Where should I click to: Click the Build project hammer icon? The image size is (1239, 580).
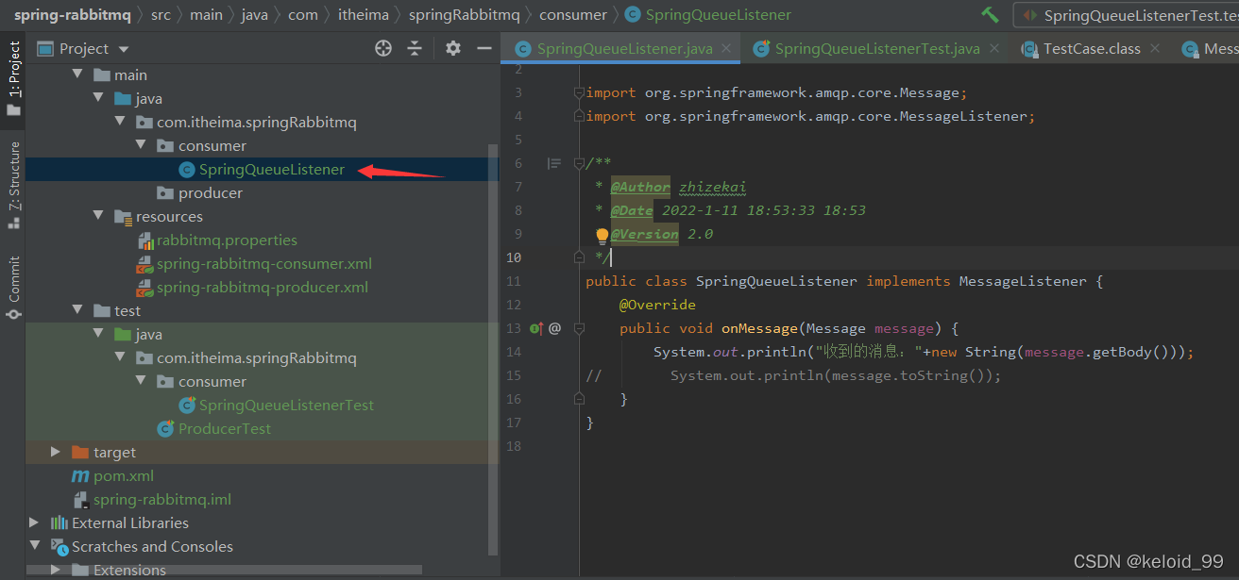pos(990,14)
